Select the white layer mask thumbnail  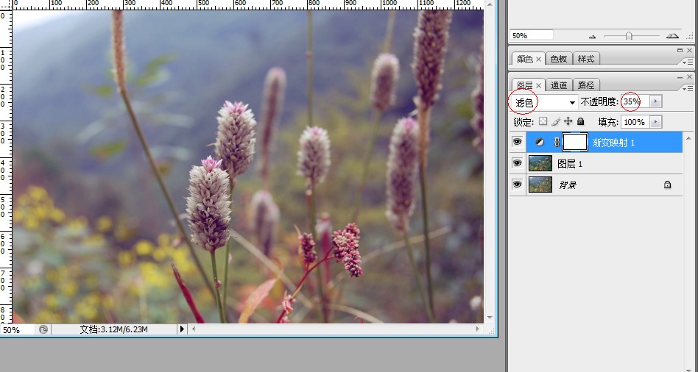click(575, 142)
